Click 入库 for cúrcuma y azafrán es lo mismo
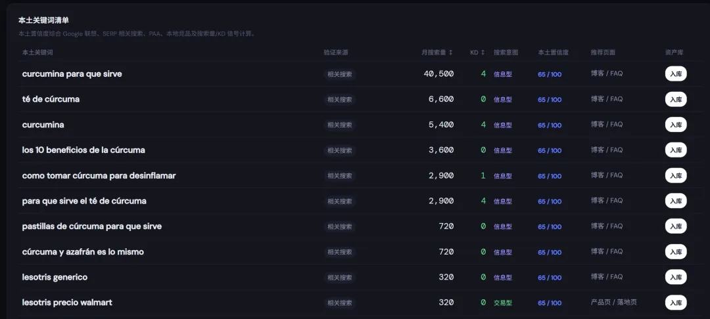 pyautogui.click(x=676, y=251)
